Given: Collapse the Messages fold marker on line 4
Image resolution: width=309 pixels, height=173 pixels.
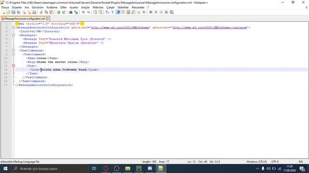Looking at the screenshot, I should point(14,35).
